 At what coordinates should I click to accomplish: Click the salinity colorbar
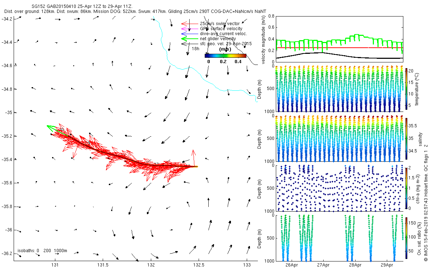point(407,138)
